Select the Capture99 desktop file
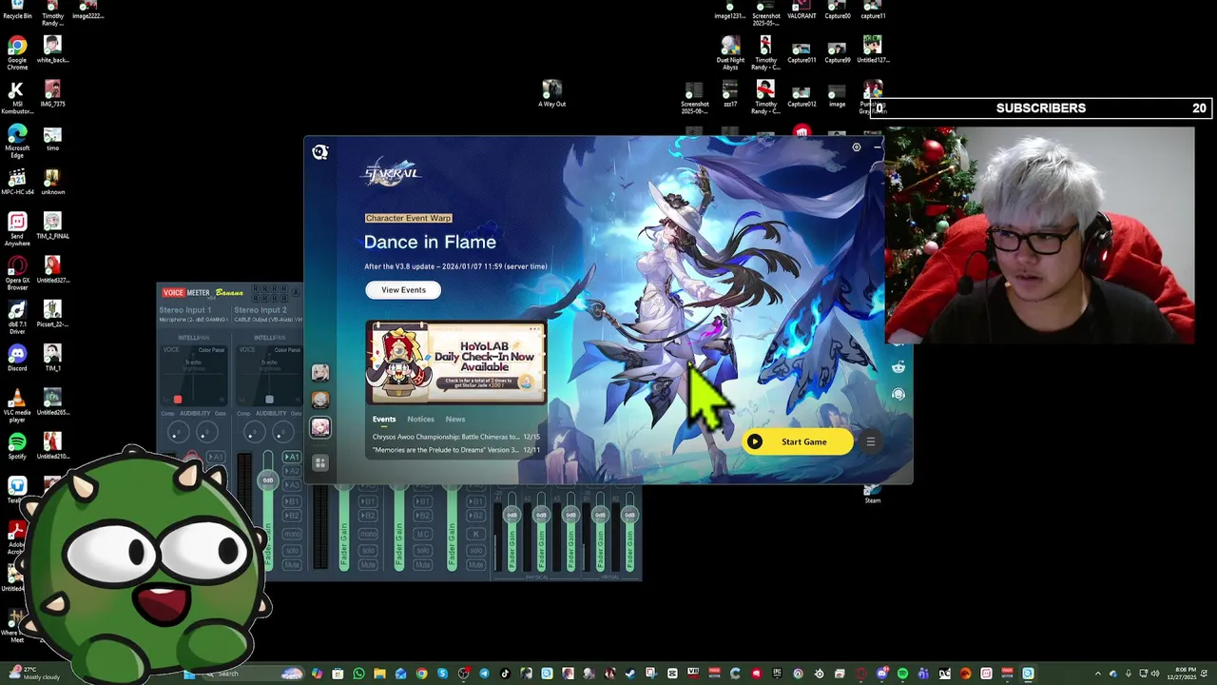1217x685 pixels. [x=838, y=51]
